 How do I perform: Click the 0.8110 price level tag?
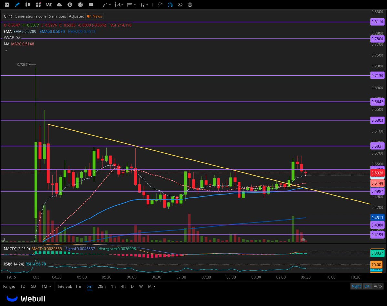click(377, 22)
